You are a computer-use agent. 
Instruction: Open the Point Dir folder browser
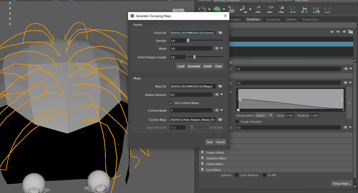[x=220, y=33]
